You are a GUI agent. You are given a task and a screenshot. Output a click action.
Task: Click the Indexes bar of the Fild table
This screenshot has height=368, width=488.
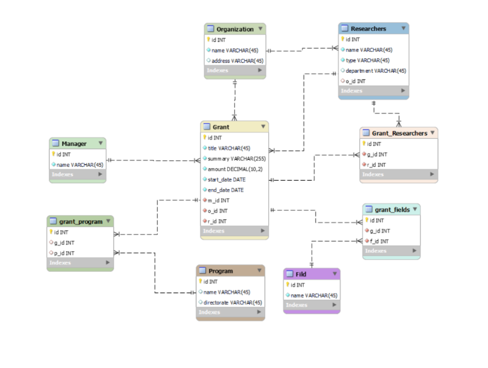pos(309,305)
